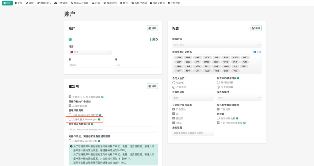Open the 推荐计划 tab

click(110, 3)
